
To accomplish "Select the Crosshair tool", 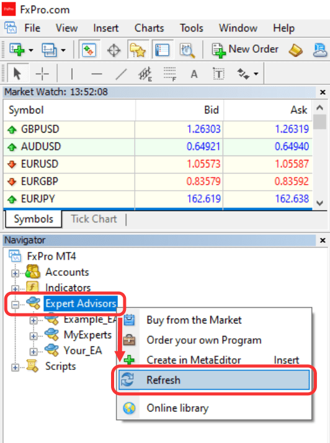I will pos(42,74).
